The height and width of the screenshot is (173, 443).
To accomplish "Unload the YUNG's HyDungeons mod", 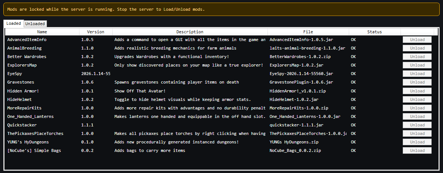I will [x=417, y=142].
